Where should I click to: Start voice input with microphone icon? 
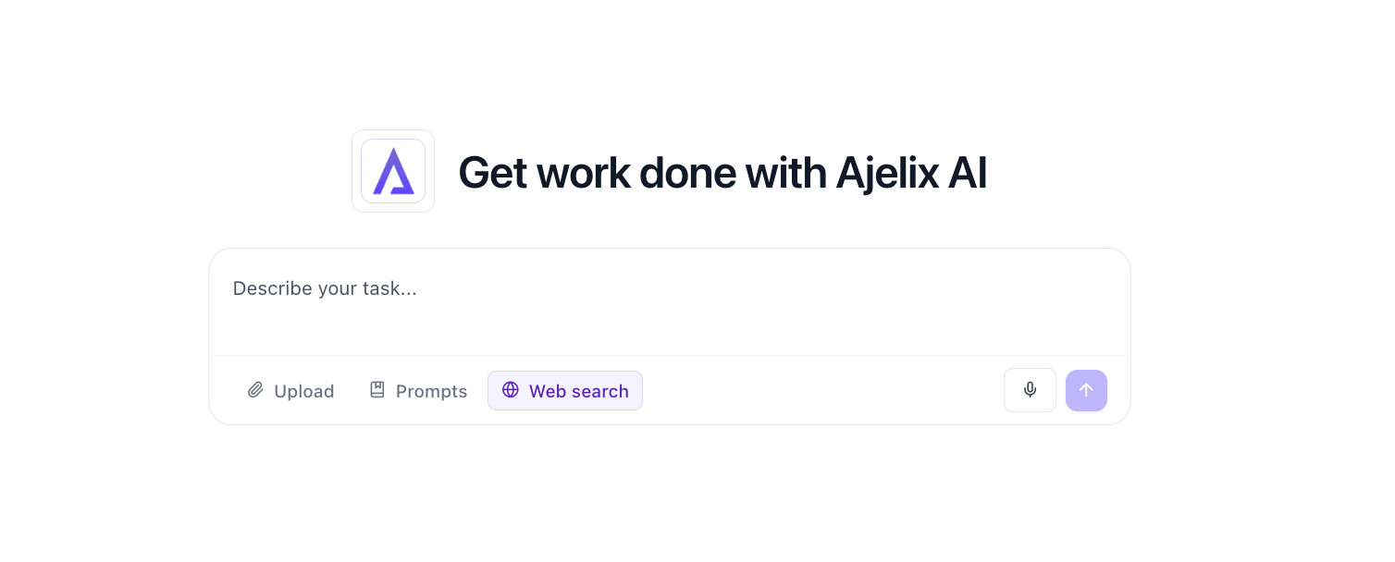[x=1030, y=390]
